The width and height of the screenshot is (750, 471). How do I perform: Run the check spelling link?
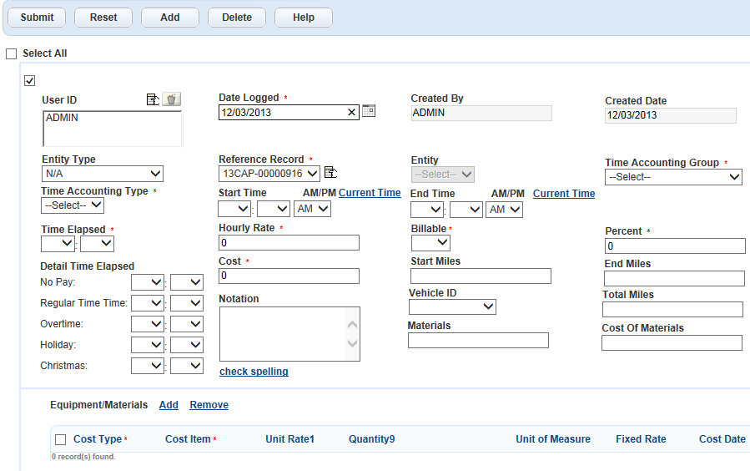[x=254, y=372]
